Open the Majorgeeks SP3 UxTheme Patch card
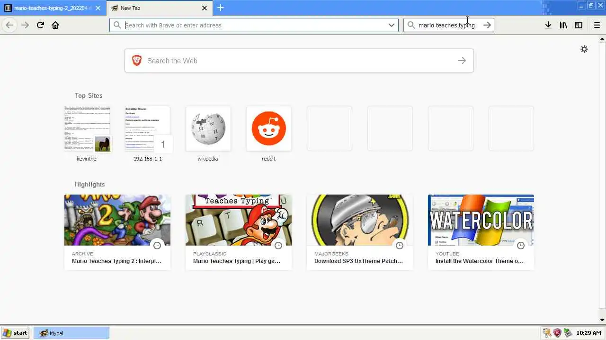606x340 pixels. 360,232
